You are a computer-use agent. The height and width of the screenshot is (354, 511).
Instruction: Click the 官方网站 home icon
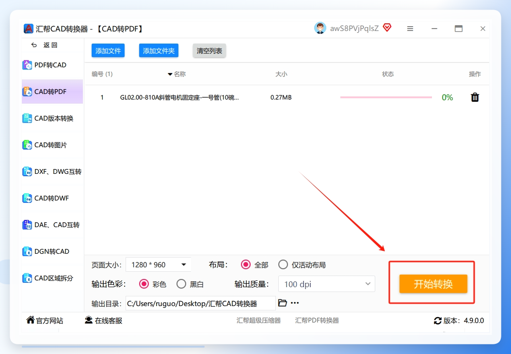coord(31,320)
